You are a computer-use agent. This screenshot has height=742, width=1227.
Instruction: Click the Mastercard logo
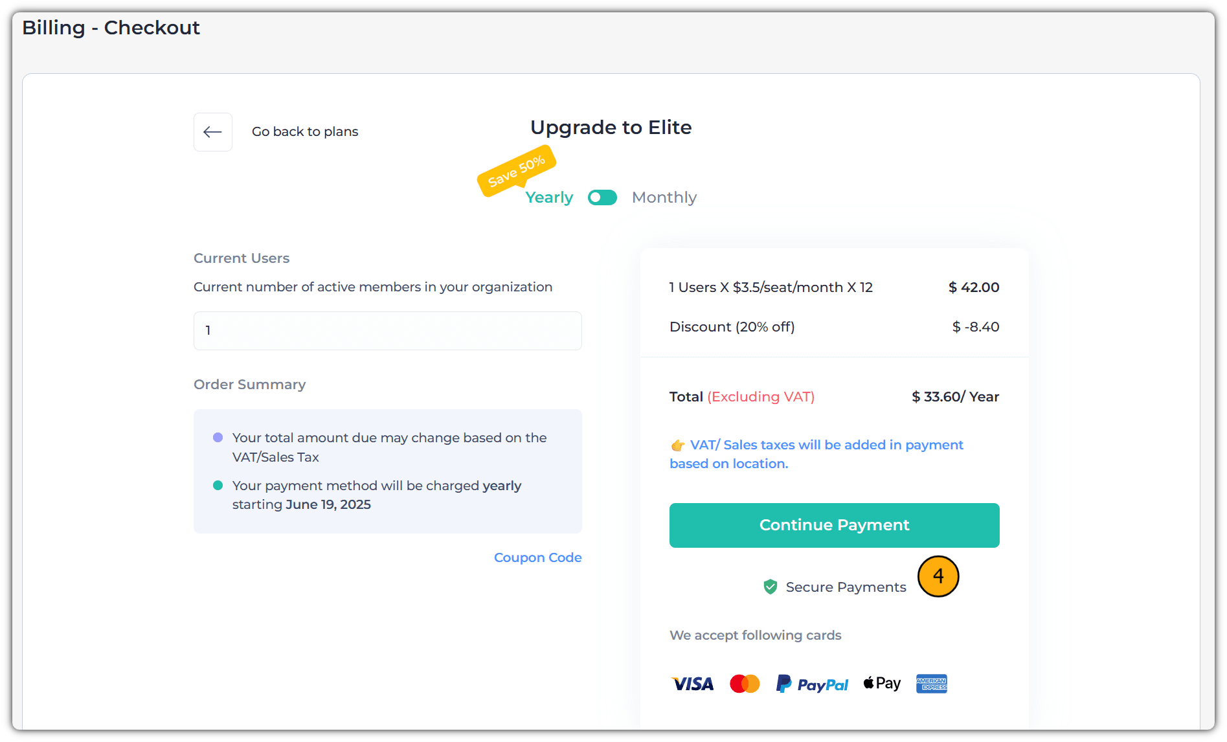tap(745, 684)
